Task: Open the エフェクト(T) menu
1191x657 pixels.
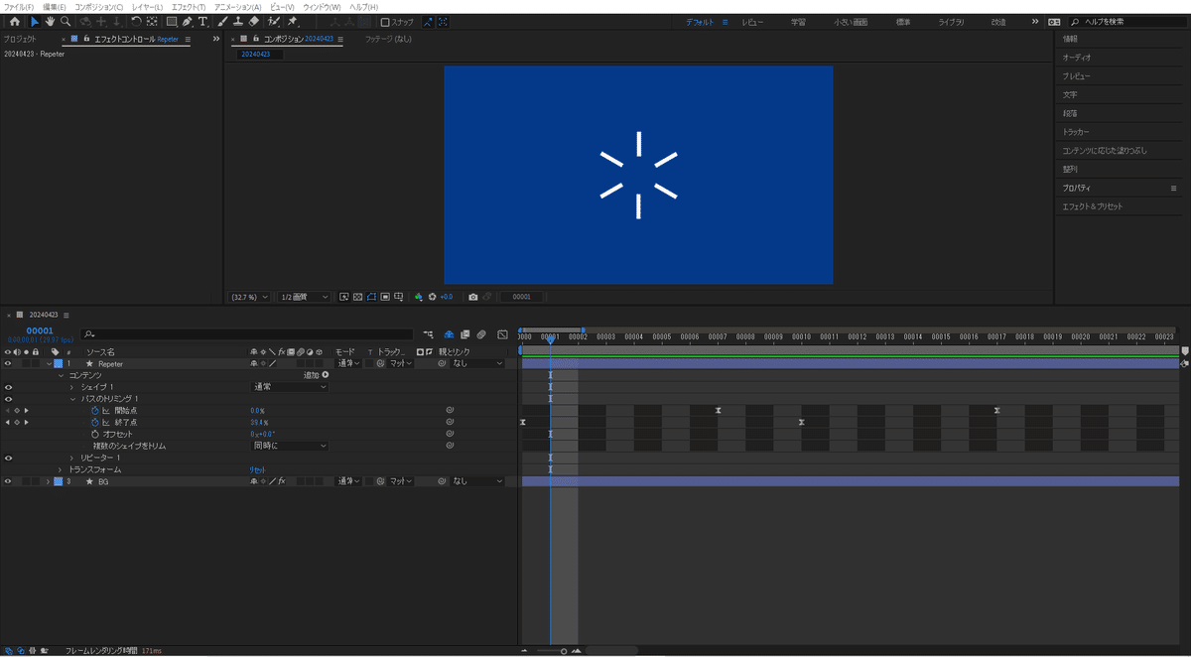Action: point(189,7)
